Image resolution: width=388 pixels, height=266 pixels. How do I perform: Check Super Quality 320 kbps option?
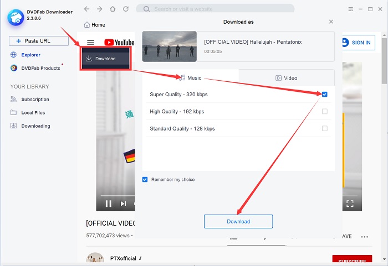tap(325, 94)
